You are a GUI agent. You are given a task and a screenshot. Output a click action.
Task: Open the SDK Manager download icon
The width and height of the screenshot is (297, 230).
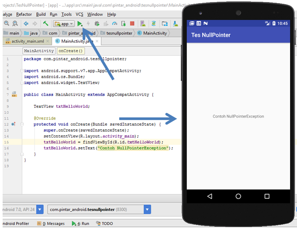pyautogui.click(x=176, y=24)
